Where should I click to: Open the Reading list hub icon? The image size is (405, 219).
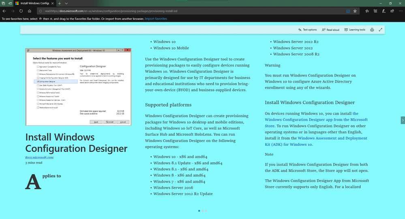pyautogui.click(x=375, y=11)
